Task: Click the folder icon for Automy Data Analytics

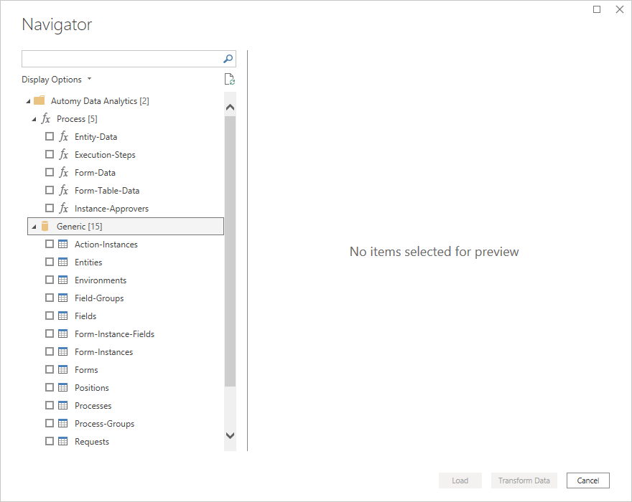Action: (x=39, y=100)
